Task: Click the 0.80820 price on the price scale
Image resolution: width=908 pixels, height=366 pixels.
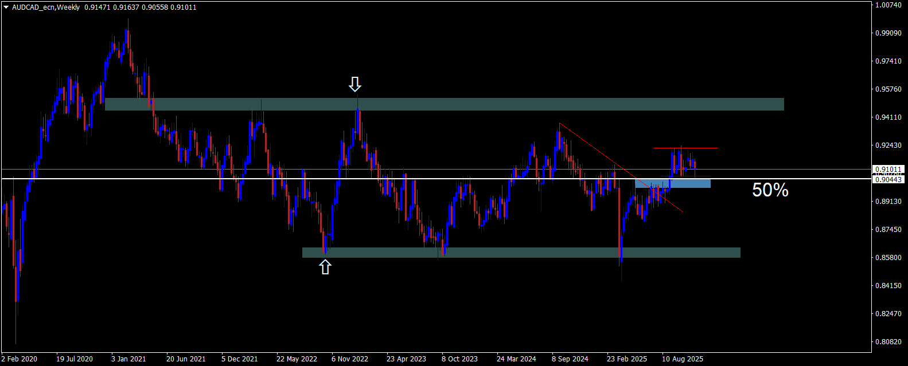Action: (x=888, y=341)
